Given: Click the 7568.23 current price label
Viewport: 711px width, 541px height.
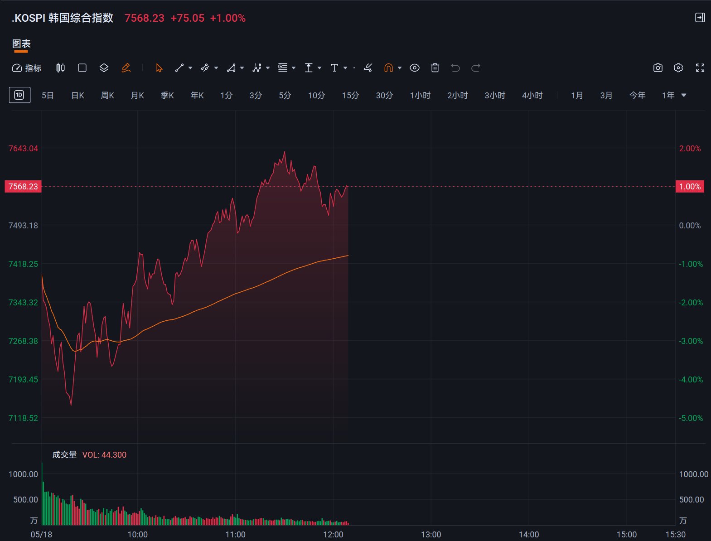Looking at the screenshot, I should click(23, 187).
